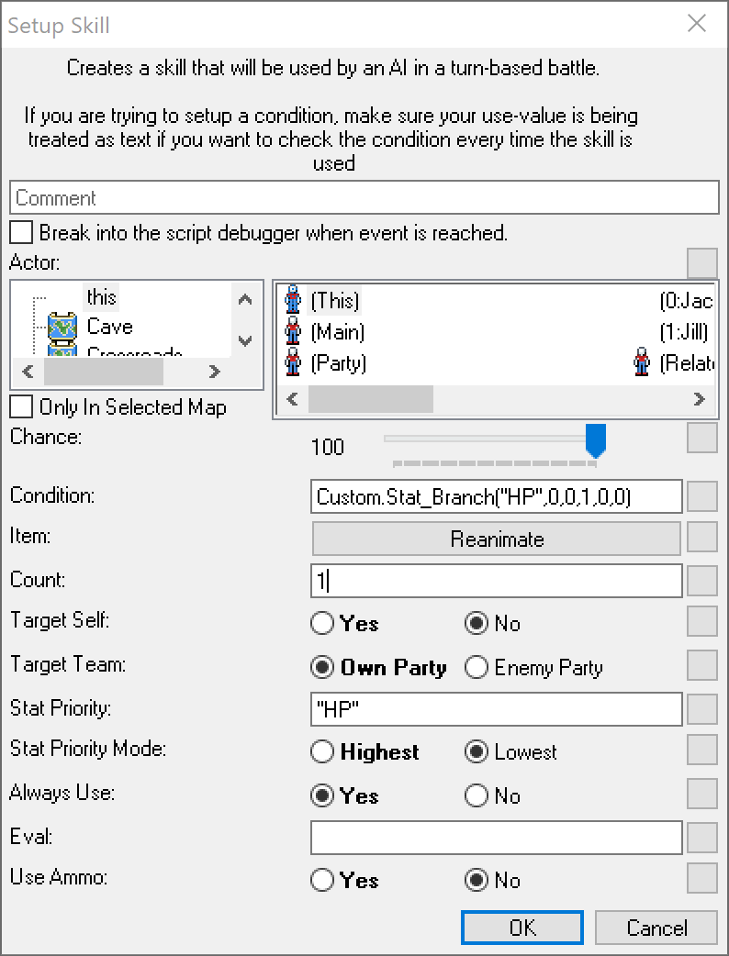Click the Cave map icon
The height and width of the screenshot is (956, 729).
[61, 327]
